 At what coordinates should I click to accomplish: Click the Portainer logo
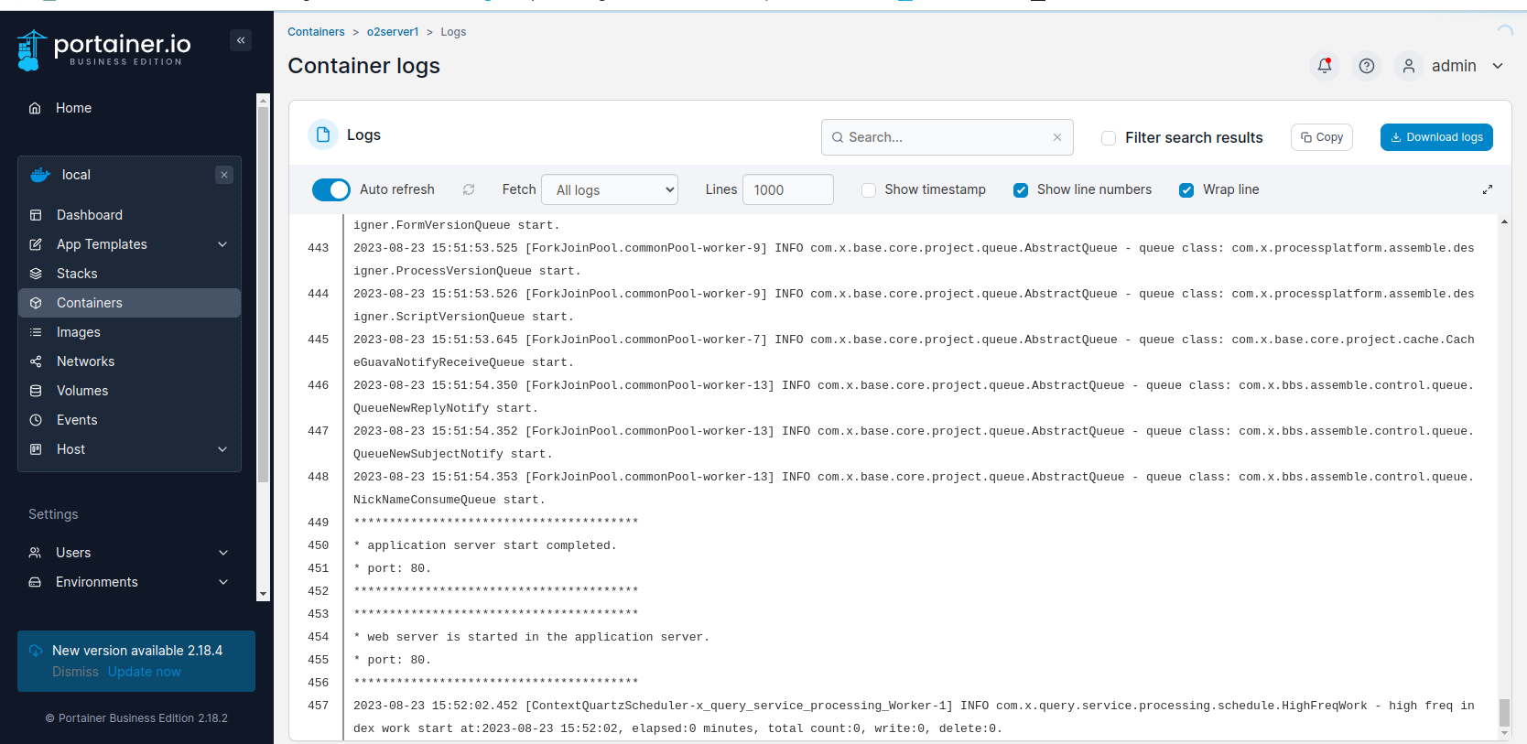[x=104, y=49]
